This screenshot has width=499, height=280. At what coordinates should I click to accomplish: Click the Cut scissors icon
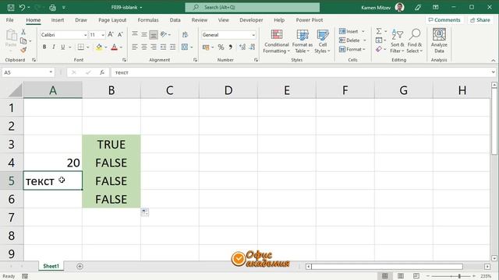(23, 32)
